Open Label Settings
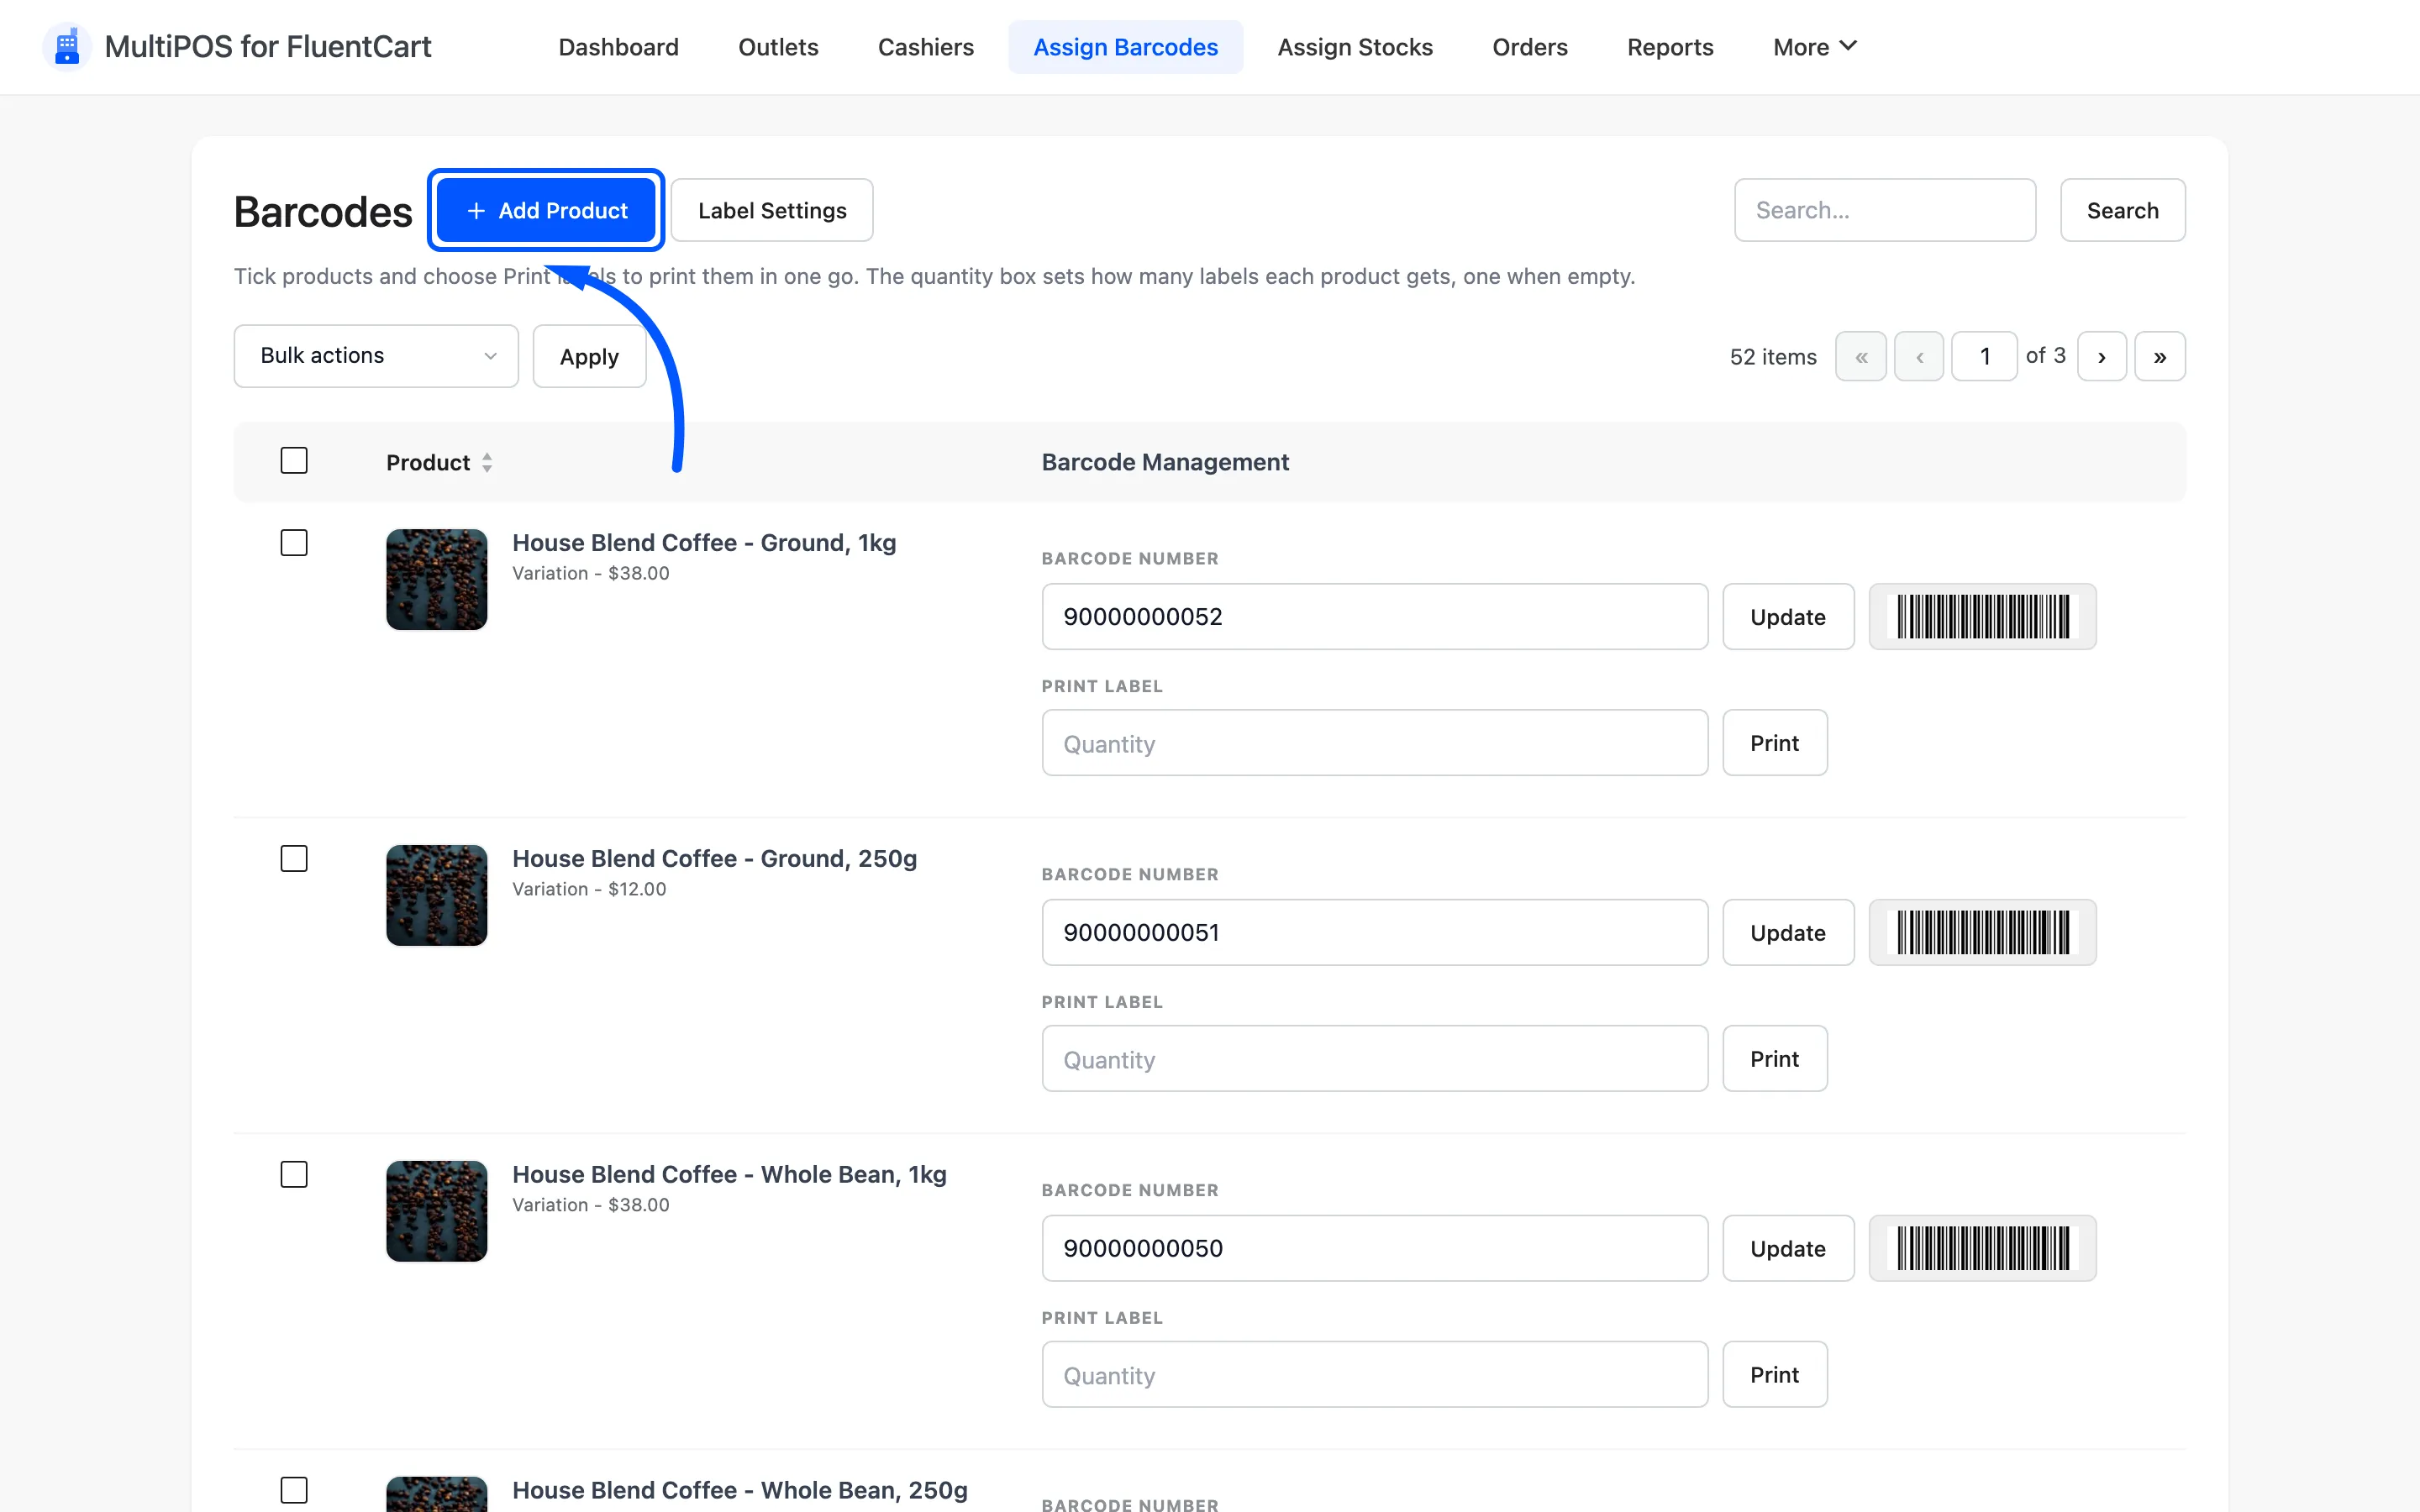Image resolution: width=2420 pixels, height=1512 pixels. point(772,211)
